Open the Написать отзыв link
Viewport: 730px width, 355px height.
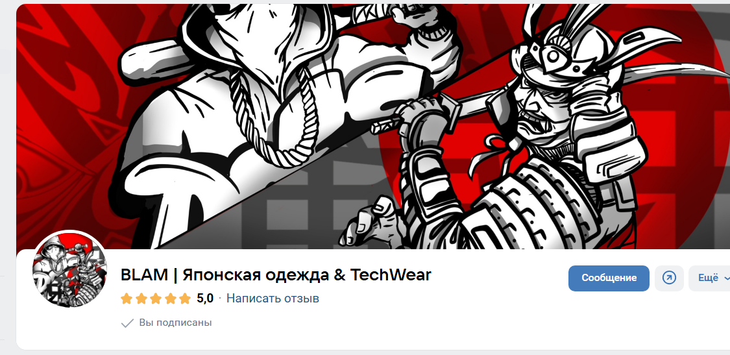tap(273, 298)
